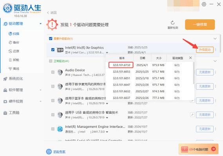Select driver version 32.0.101.6732

(121, 65)
